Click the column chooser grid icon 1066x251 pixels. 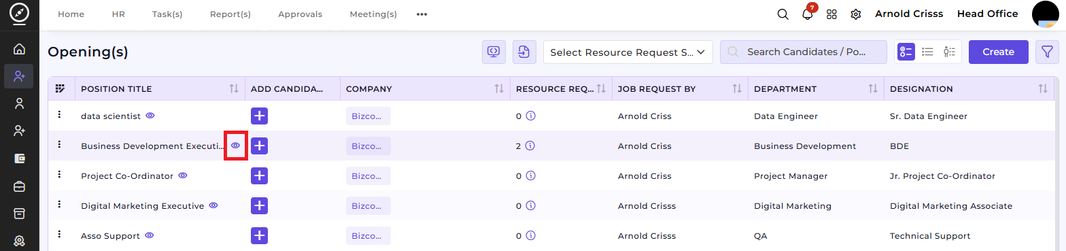pyautogui.click(x=61, y=88)
